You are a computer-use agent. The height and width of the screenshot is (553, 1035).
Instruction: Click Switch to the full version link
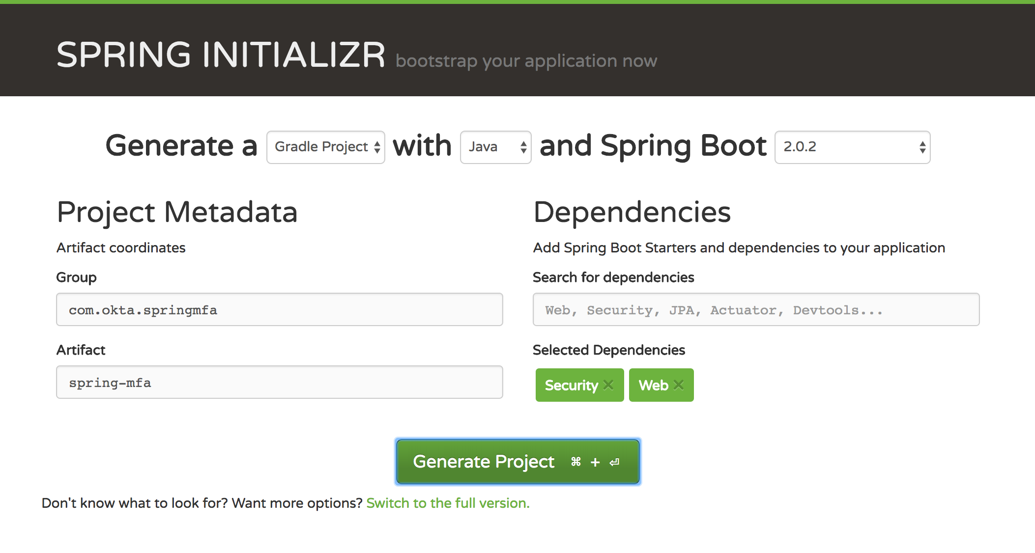(448, 503)
